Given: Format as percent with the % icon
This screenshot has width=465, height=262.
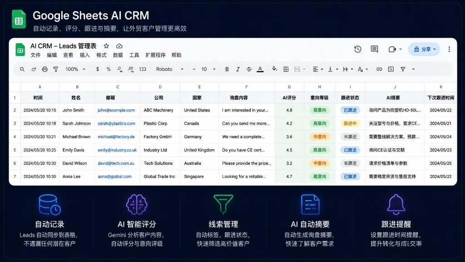Looking at the screenshot, I should coord(109,69).
